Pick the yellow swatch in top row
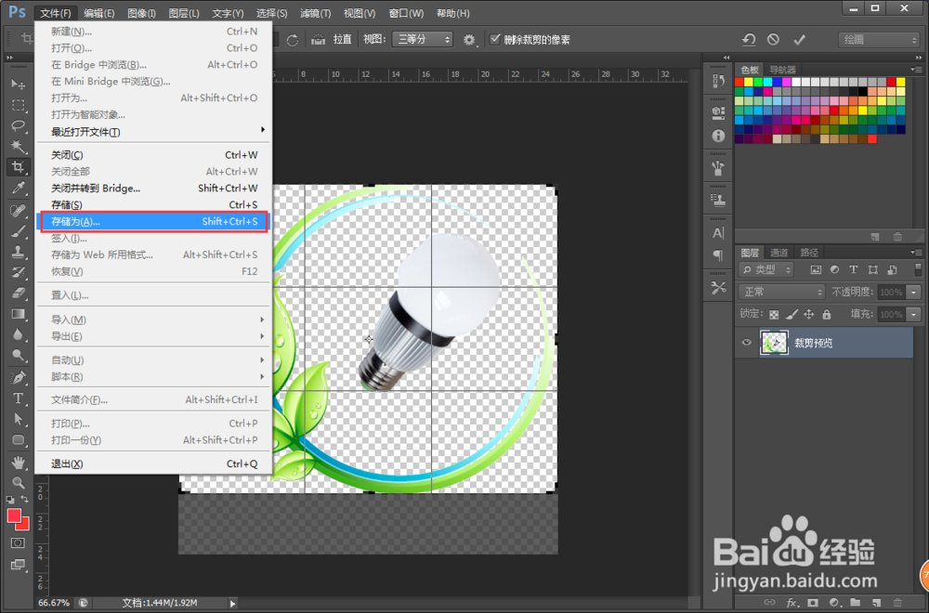This screenshot has height=613, width=929. [748, 82]
